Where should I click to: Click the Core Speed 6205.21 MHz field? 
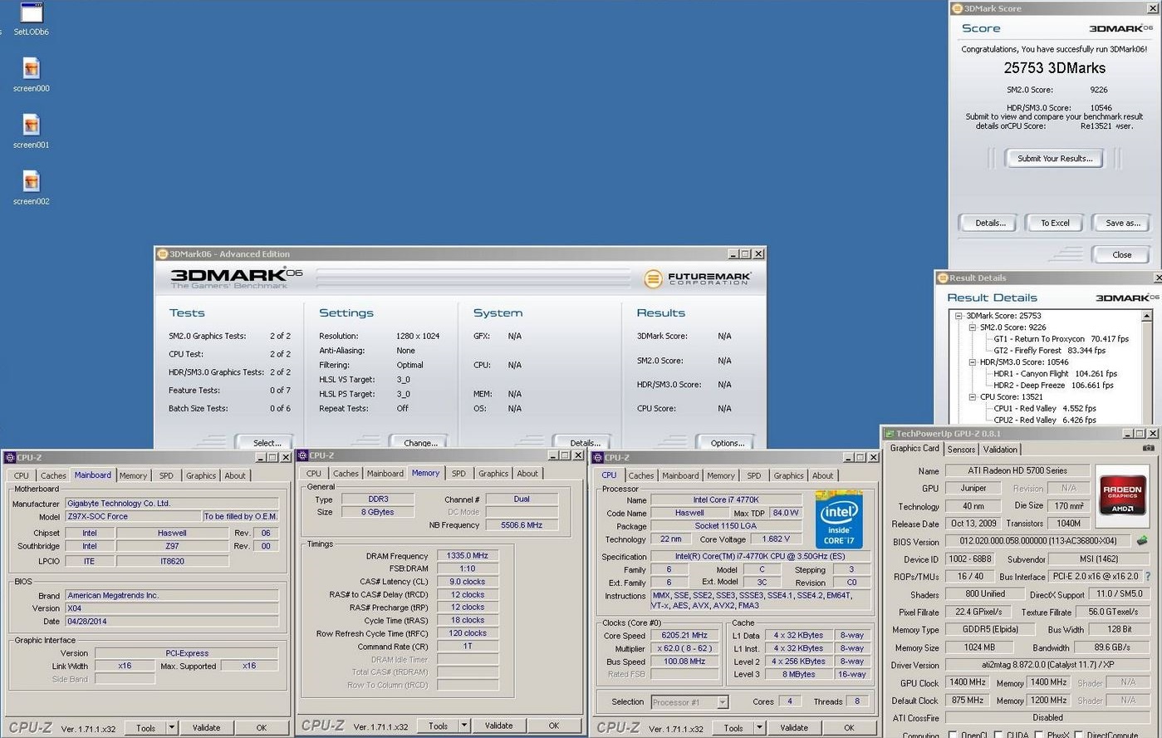pos(684,636)
